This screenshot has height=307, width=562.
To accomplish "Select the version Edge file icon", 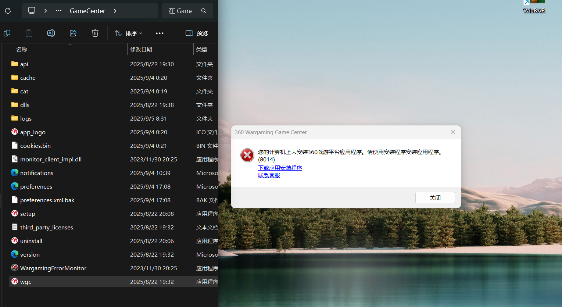I will [x=15, y=254].
